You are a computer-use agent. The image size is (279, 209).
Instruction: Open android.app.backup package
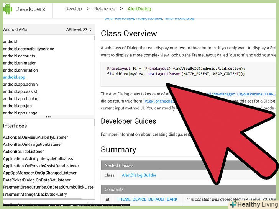click(x=21, y=99)
